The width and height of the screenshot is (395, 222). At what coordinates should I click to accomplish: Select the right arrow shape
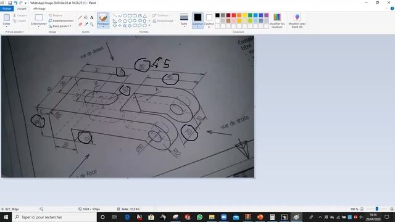point(135,20)
